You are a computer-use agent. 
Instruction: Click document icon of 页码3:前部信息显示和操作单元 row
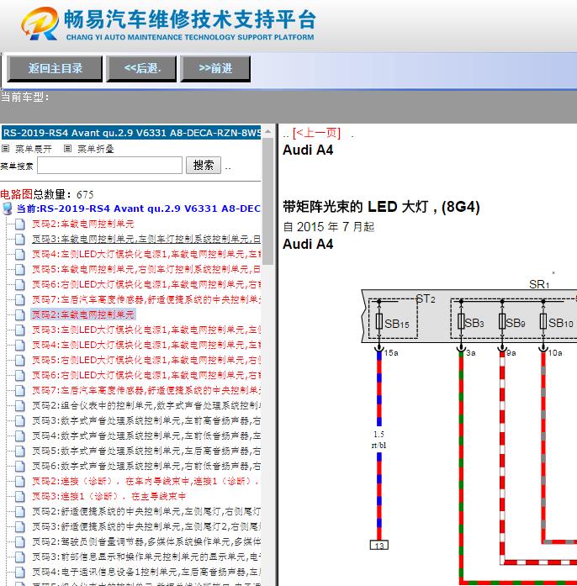click(20, 557)
